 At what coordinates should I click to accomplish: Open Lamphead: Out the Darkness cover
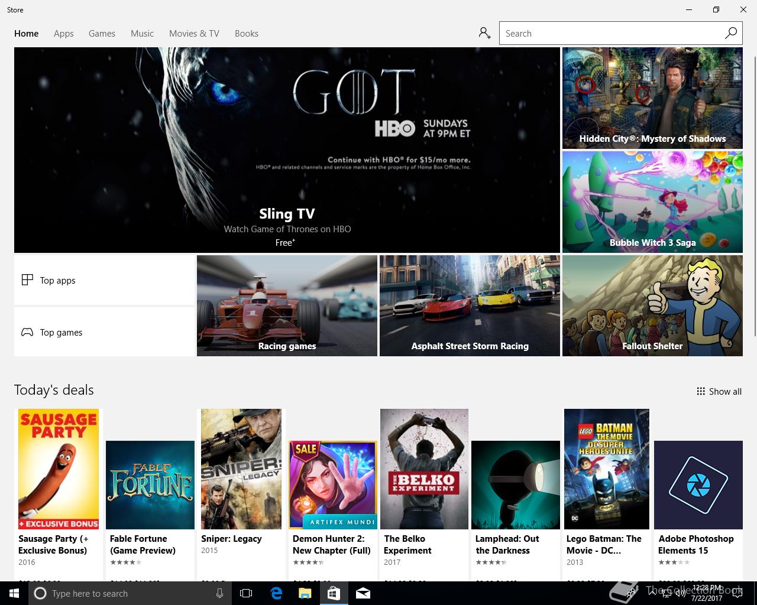(516, 485)
